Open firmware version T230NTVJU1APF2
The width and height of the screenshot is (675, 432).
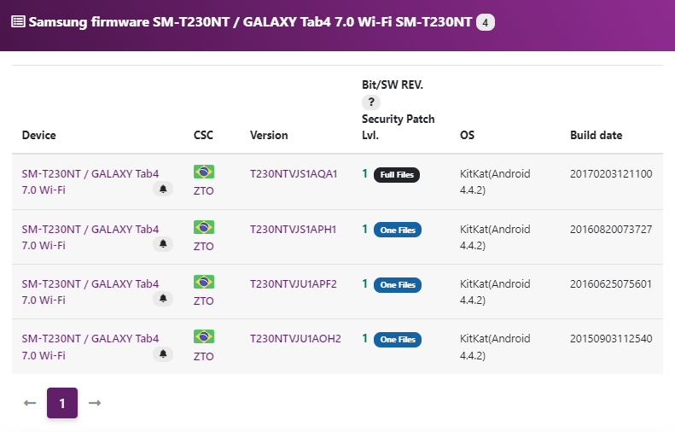click(294, 283)
